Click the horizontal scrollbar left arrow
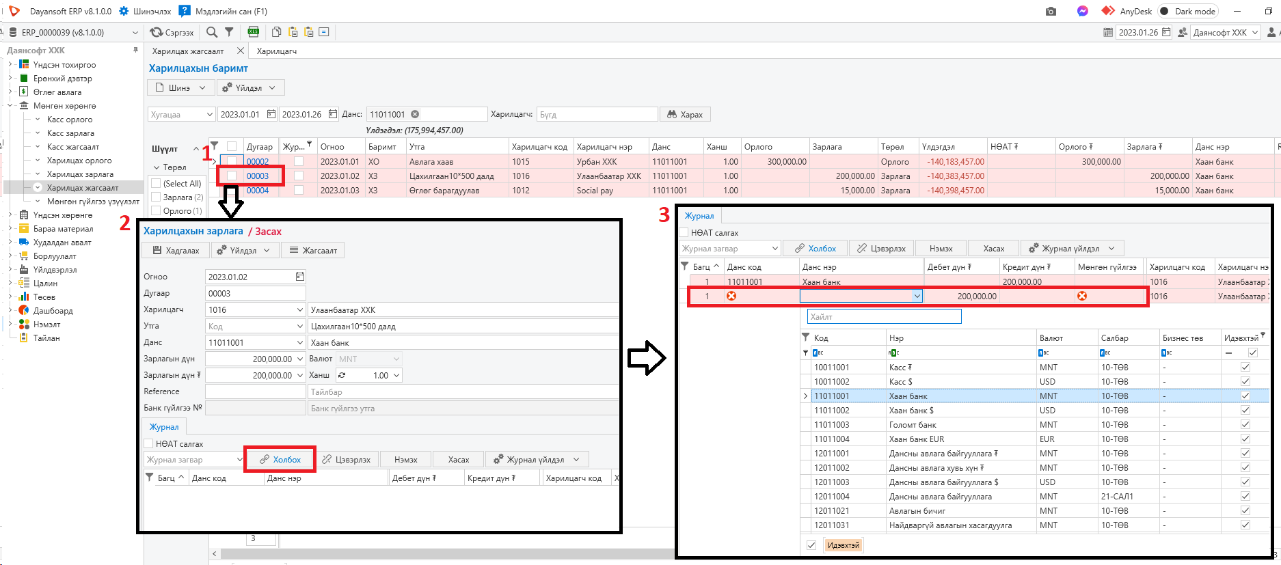 (x=215, y=553)
